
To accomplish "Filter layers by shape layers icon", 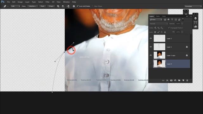I will (176, 20).
